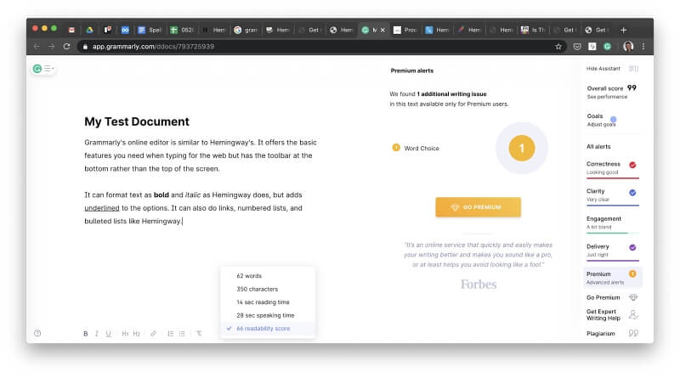This screenshot has height=378, width=680.
Task: Click the yellow GO PREMIUM button
Action: 478,207
